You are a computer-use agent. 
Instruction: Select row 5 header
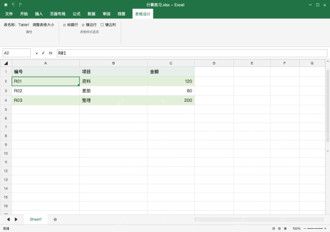[x=6, y=110]
